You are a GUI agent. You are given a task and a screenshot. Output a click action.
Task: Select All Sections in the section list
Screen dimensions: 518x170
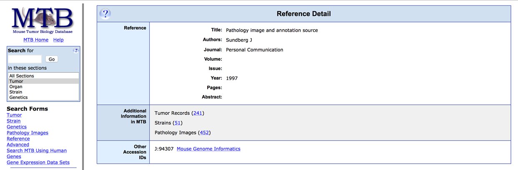pos(22,76)
